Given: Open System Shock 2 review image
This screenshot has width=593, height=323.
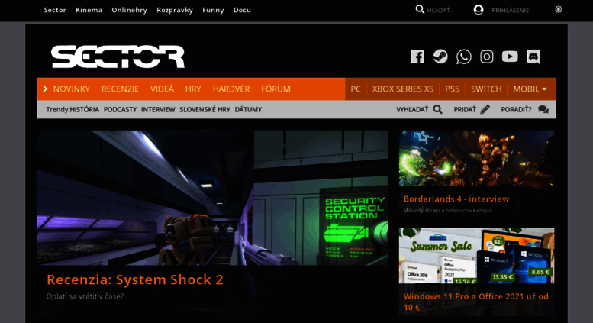Looking at the screenshot, I should (x=212, y=198).
